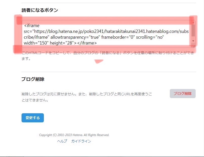204x157 pixels.
Task: Click the ブログ削除 section heading
Action: coord(33,79)
